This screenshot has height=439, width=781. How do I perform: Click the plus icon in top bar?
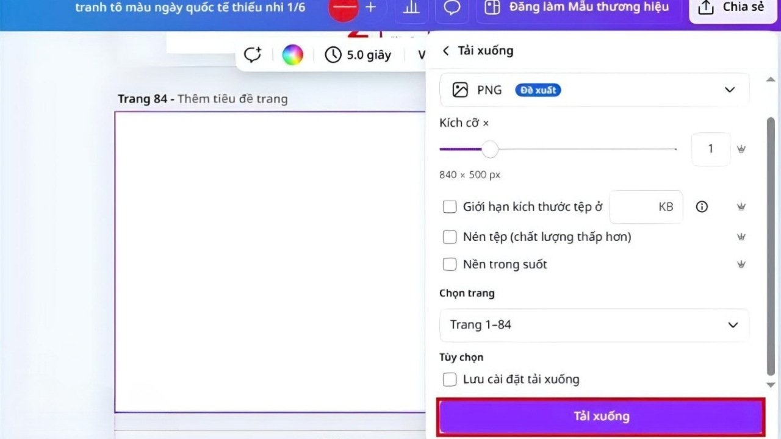(x=370, y=8)
